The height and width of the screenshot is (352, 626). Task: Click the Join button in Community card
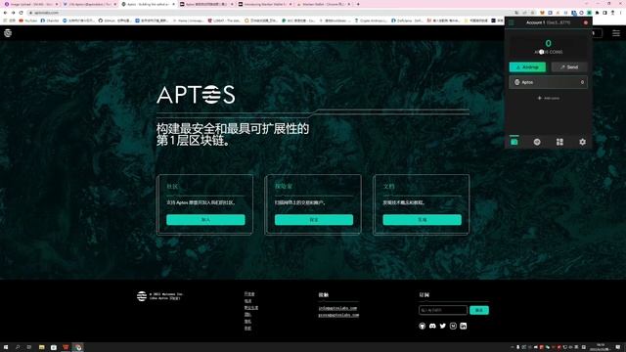[x=205, y=220]
